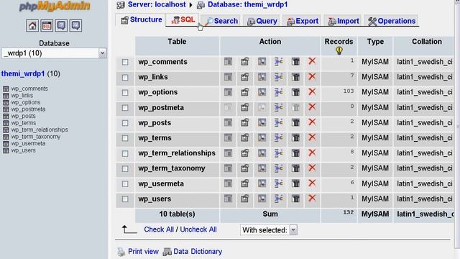The image size is (460, 259).
Task: Drop the wp_comments table
Action: [x=312, y=61]
